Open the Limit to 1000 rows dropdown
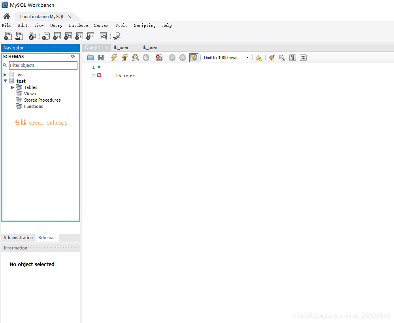The width and height of the screenshot is (394, 323). (247, 57)
